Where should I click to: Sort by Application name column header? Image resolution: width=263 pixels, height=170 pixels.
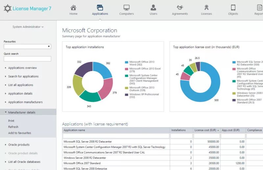[x=116, y=130]
